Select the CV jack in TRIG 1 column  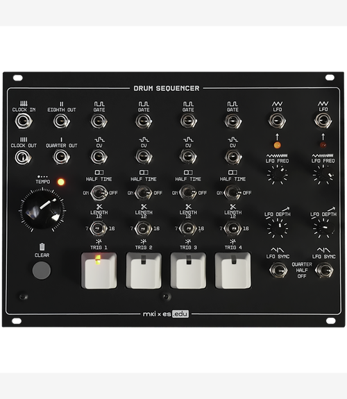tap(99, 157)
